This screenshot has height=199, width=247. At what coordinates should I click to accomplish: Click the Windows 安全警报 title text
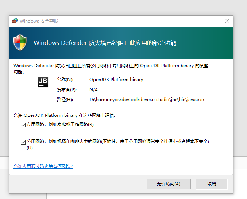coord(39,21)
